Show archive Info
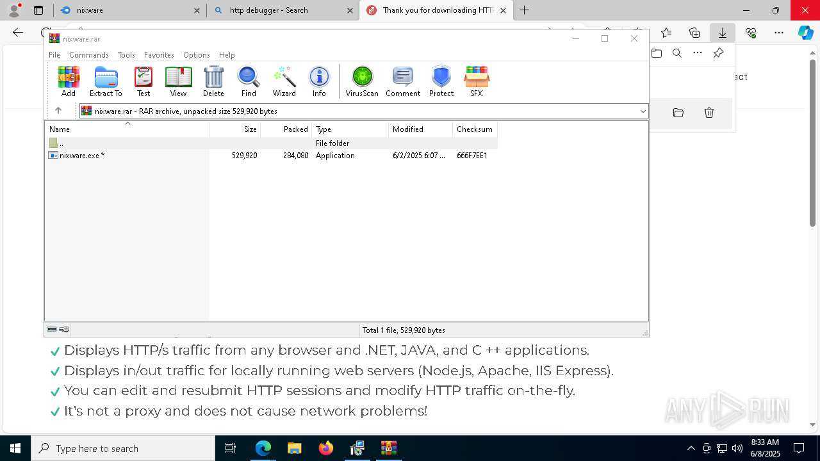The width and height of the screenshot is (820, 461). 319,81
